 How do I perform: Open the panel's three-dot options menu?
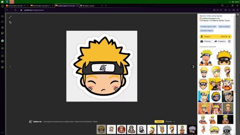point(232,16)
